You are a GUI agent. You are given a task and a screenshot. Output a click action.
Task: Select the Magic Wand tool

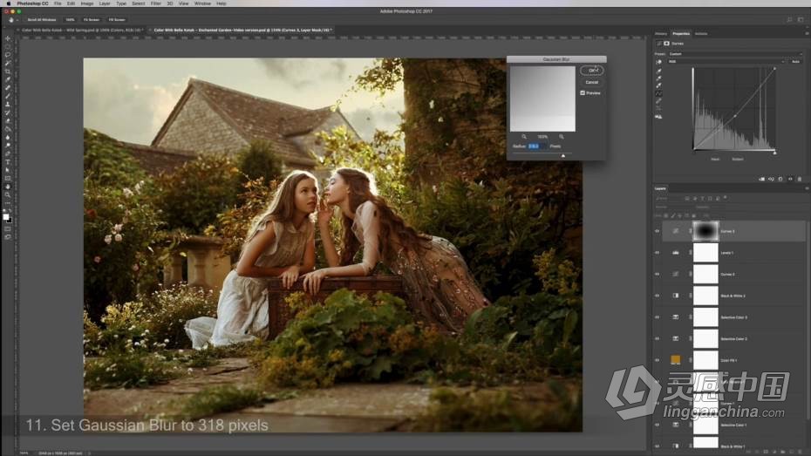(7, 63)
